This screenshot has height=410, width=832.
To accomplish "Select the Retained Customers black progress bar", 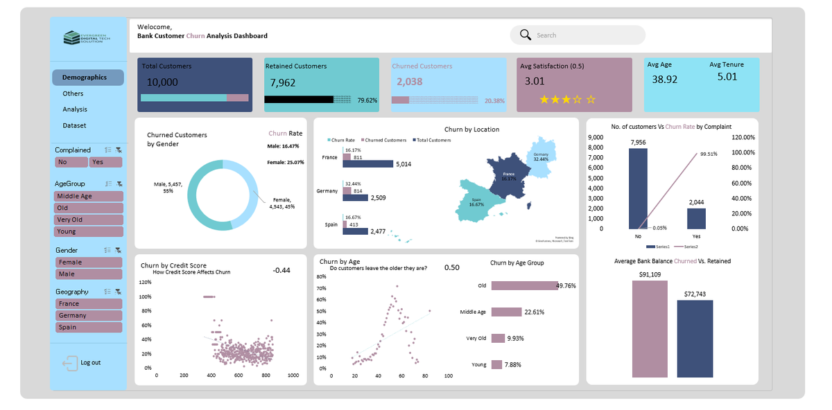I will coord(299,100).
